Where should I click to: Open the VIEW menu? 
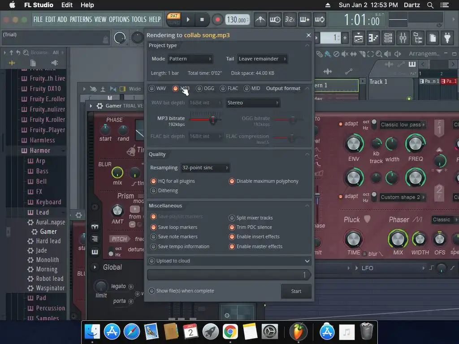[x=100, y=19]
